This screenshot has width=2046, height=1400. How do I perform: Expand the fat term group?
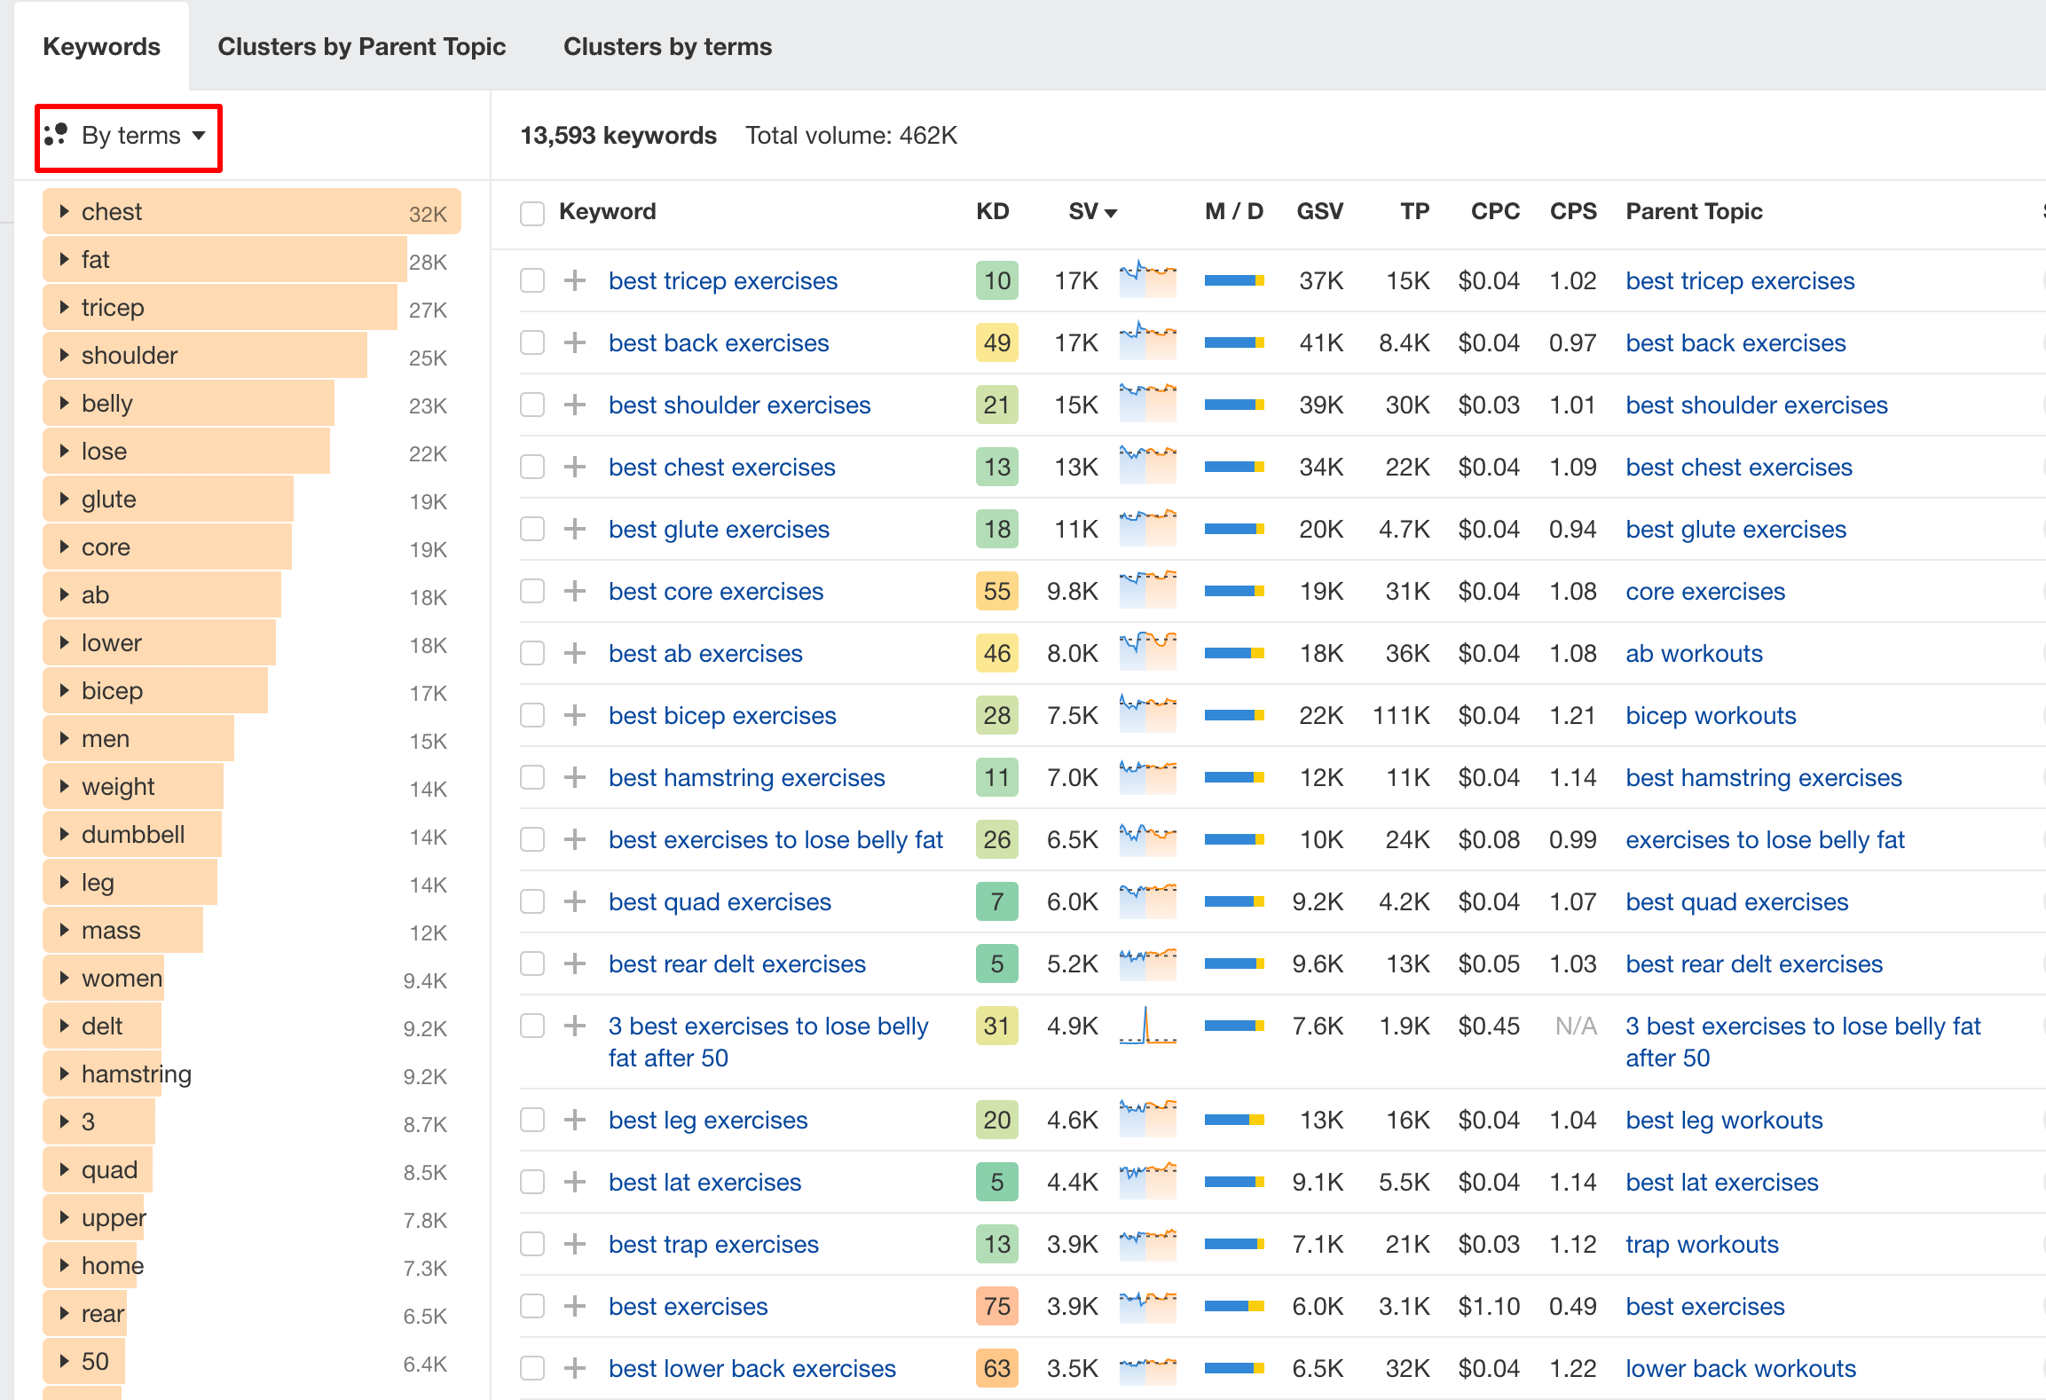pos(64,260)
